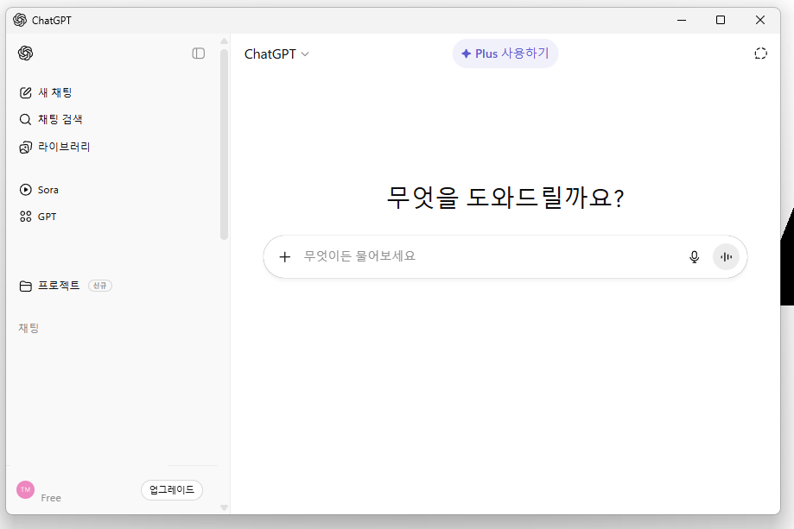
Task: Click the sidebar scrollbar thumb
Action: [x=225, y=144]
